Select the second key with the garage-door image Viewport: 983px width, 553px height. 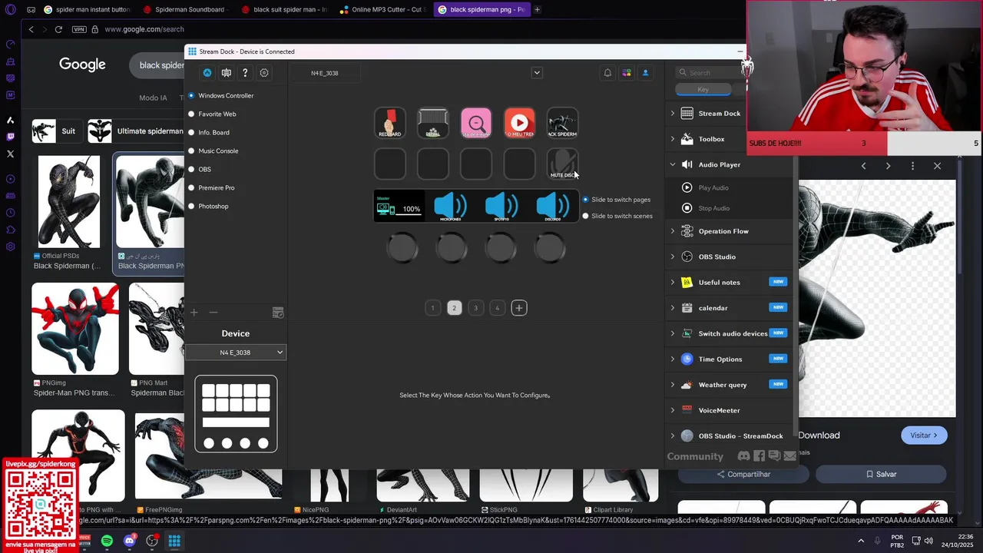(x=433, y=123)
